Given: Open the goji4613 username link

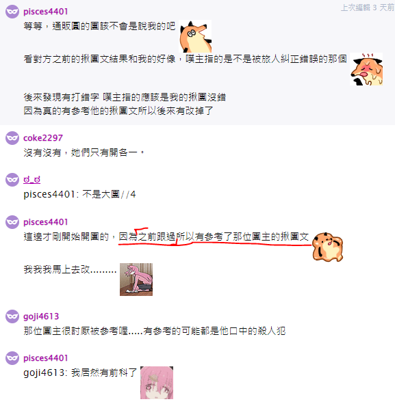Looking at the screenshot, I should click(41, 316).
